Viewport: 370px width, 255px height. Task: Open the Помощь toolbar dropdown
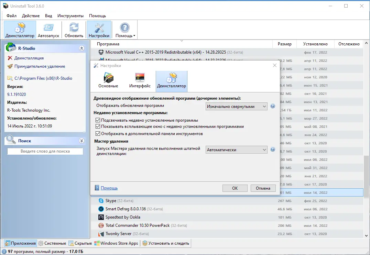click(x=125, y=30)
